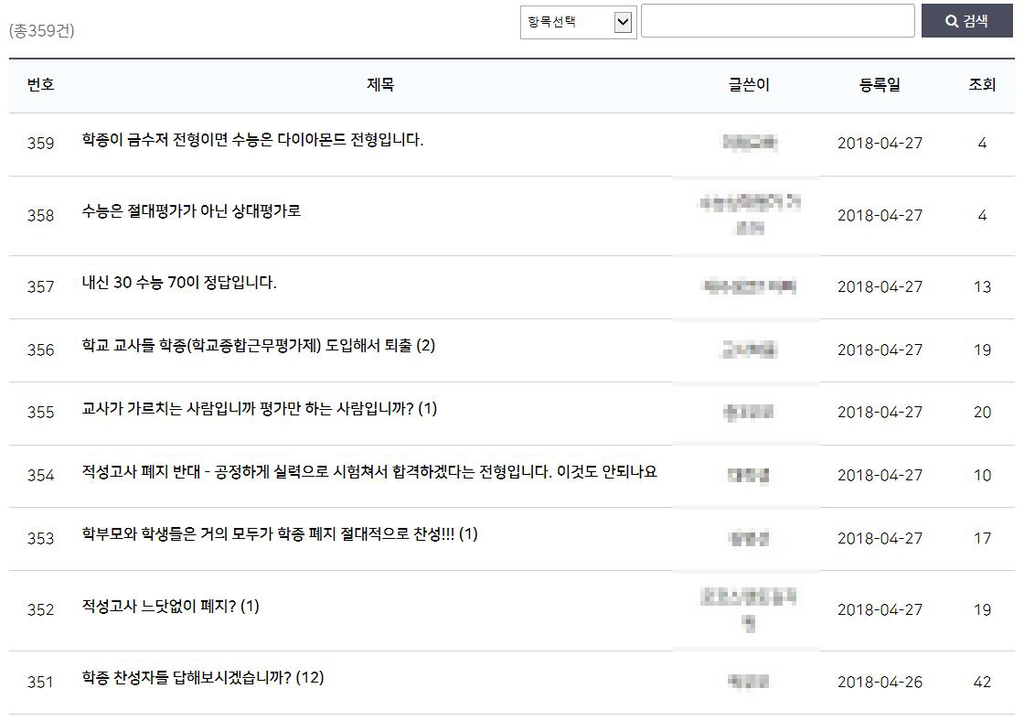
Task: Click the search text input field
Action: tap(777, 21)
